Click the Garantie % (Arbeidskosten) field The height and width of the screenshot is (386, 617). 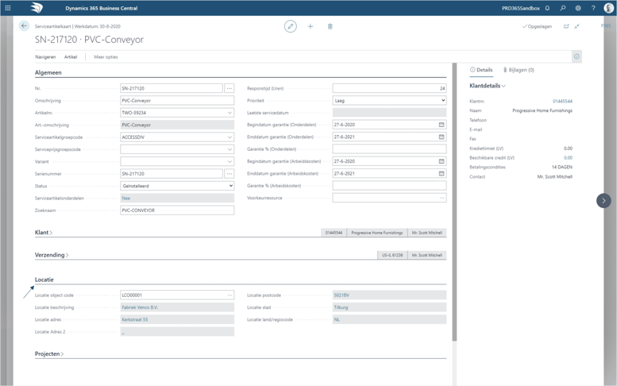click(390, 186)
